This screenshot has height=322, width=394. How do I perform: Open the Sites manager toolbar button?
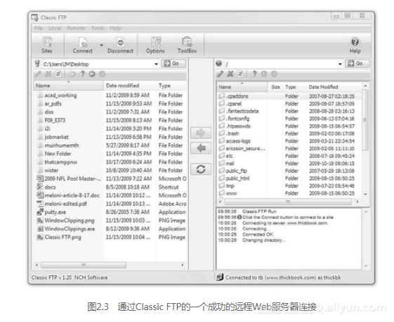(x=47, y=45)
